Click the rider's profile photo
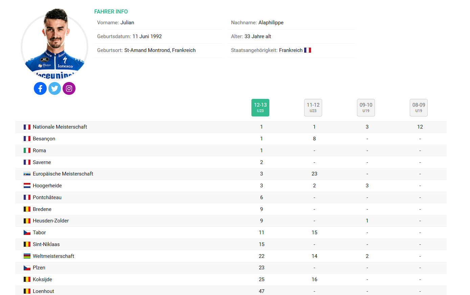This screenshot has height=295, width=470. coord(54,44)
